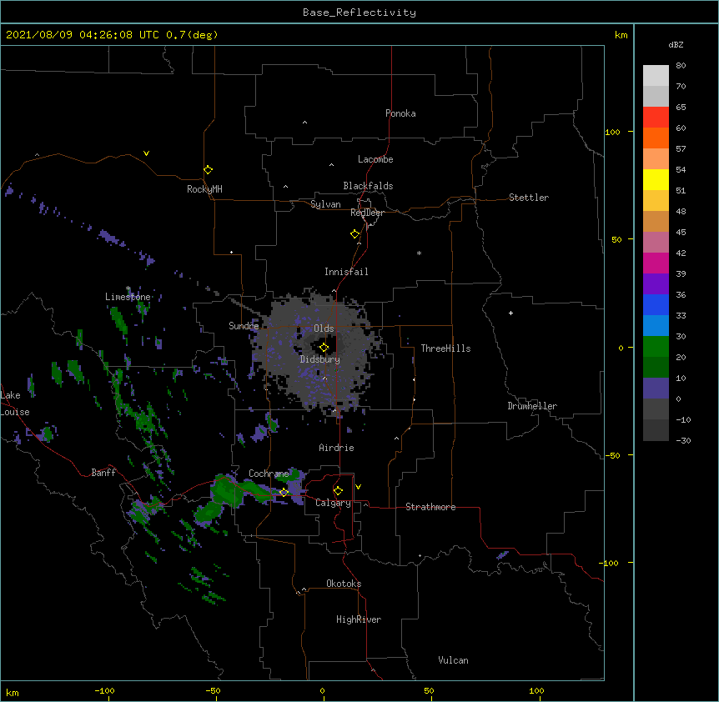Select the Didsbury label
The height and width of the screenshot is (702, 719).
point(319,359)
